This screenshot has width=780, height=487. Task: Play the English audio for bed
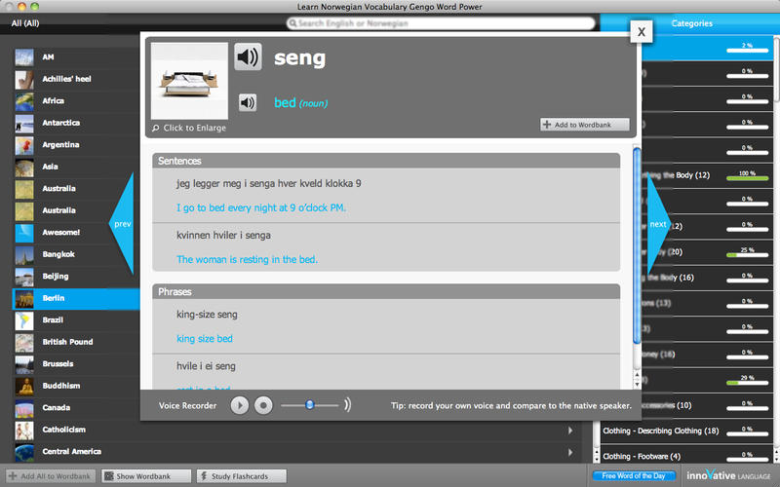coord(248,103)
